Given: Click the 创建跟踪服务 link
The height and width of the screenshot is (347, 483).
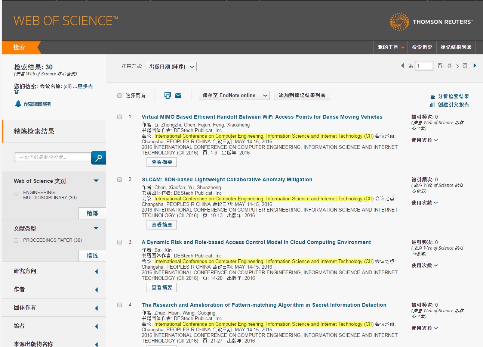Looking at the screenshot, I should [x=37, y=104].
